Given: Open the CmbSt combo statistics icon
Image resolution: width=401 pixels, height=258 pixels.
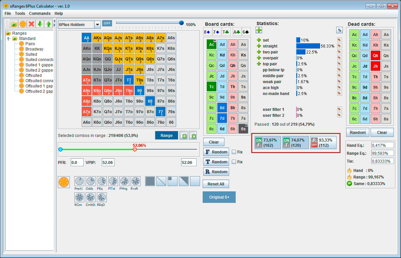Looking at the screenshot, I should (x=90, y=197).
